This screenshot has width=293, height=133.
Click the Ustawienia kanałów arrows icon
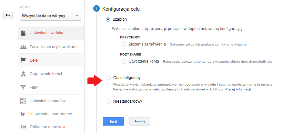[x=23, y=101]
